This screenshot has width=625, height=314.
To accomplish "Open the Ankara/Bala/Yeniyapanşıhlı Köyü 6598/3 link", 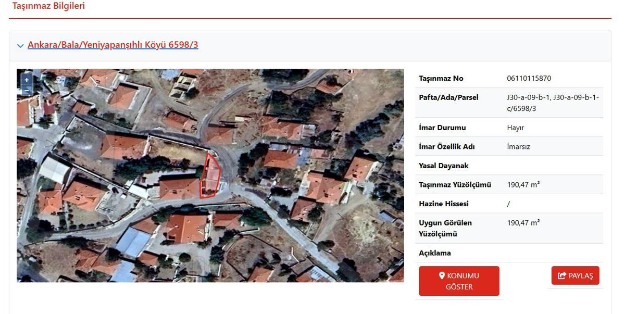I will [x=113, y=45].
